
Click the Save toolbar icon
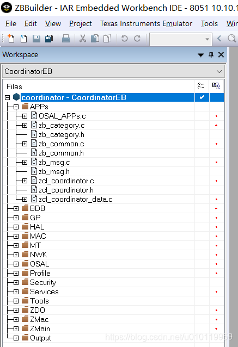[36, 39]
